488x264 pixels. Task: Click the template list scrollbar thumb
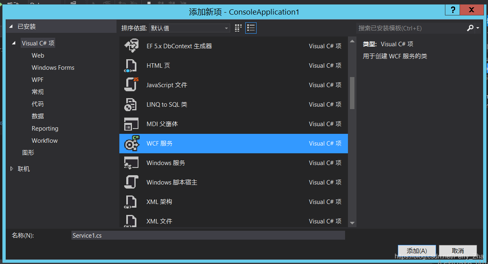point(352,93)
